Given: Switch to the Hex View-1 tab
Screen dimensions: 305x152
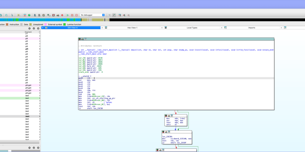Looking at the screenshot, I should (x=132, y=28).
